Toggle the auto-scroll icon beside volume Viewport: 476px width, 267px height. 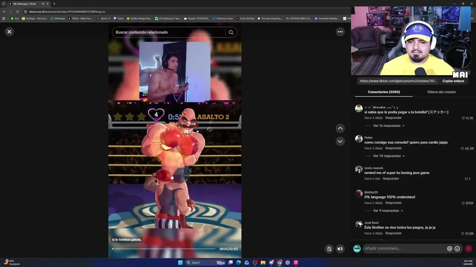tap(329, 249)
